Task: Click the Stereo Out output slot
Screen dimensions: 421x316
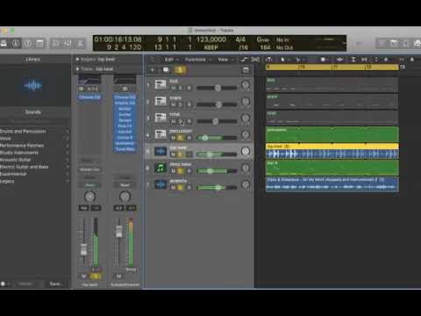Action: click(89, 169)
